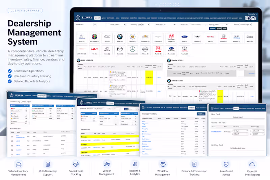Select the Honda brand logo tile
The width and height of the screenshot is (270, 180).
[223, 38]
